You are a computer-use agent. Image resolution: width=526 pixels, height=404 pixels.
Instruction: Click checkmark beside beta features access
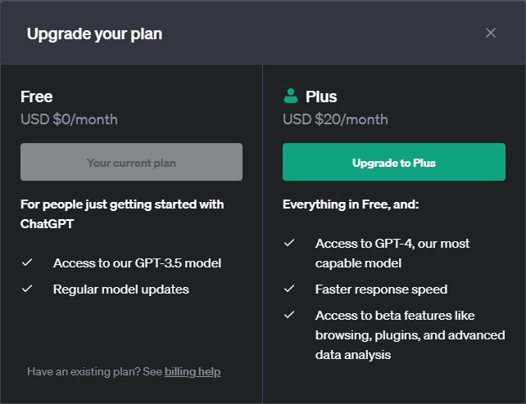pyautogui.click(x=289, y=316)
